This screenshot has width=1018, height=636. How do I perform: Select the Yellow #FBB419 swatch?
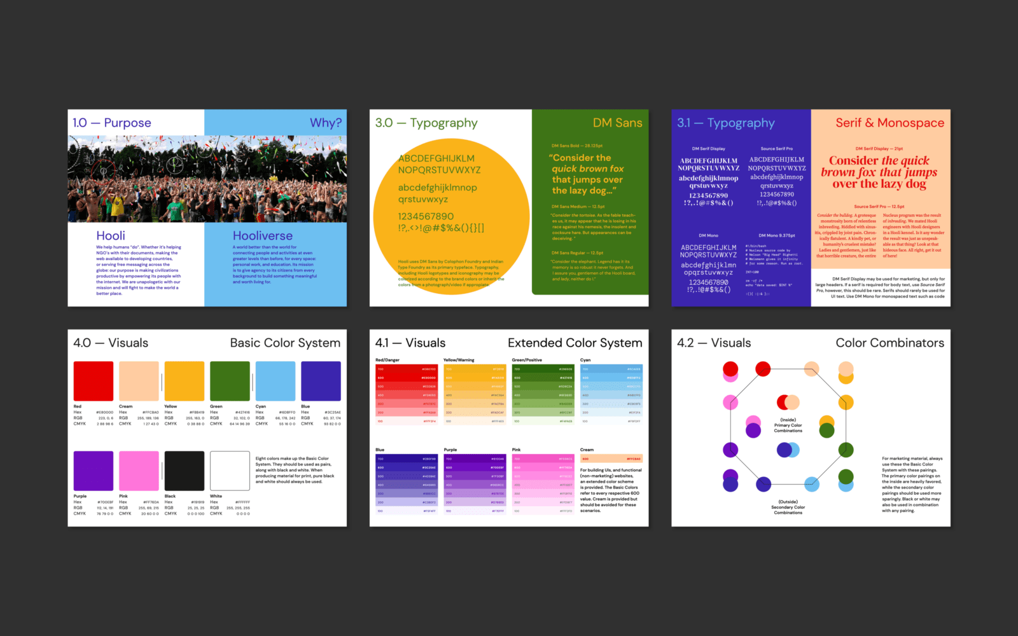click(x=184, y=380)
